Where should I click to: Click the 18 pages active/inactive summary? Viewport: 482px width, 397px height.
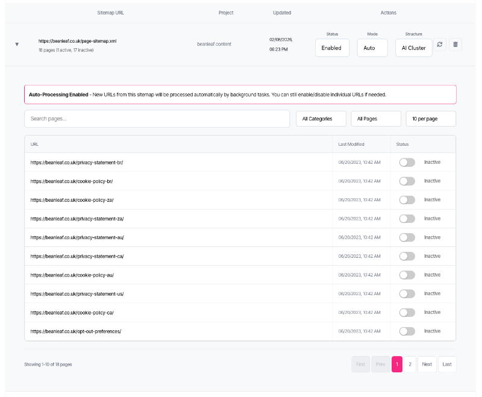(x=66, y=50)
